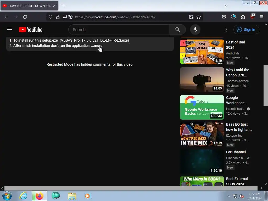
Task: Show hidden tray icons arrow
Action: 229,196
